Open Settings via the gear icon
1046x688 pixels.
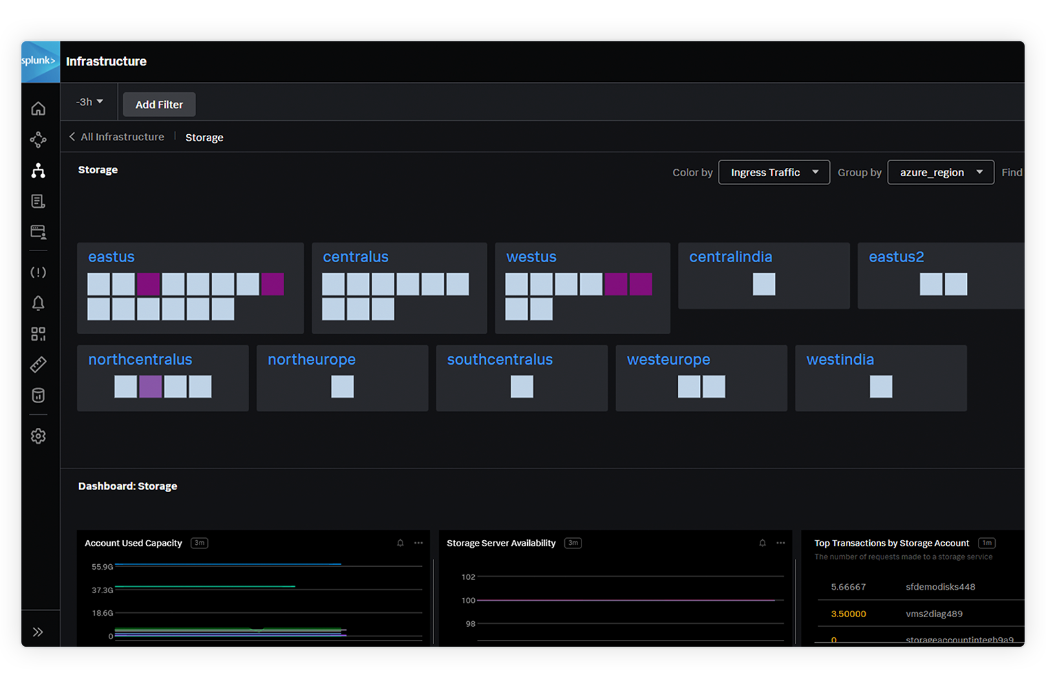39,436
